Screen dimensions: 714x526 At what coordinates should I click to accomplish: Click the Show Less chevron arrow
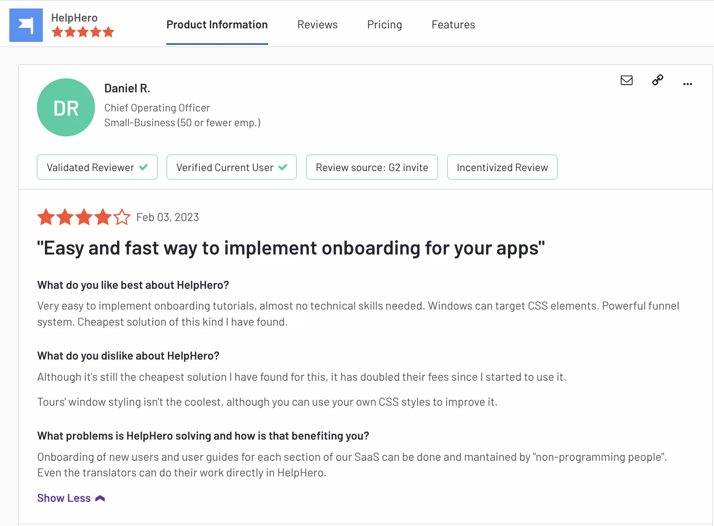coord(100,498)
